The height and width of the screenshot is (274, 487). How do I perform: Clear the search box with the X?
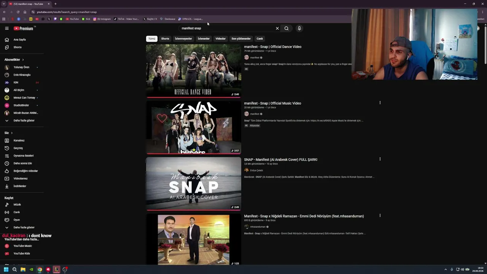pyautogui.click(x=277, y=28)
